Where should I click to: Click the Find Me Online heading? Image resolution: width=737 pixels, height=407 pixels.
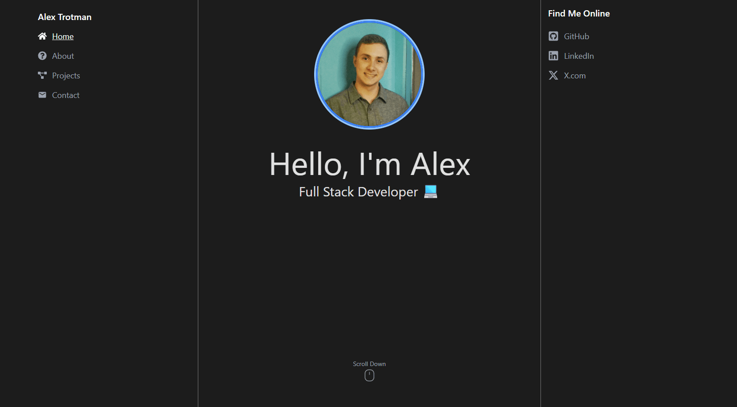click(579, 13)
